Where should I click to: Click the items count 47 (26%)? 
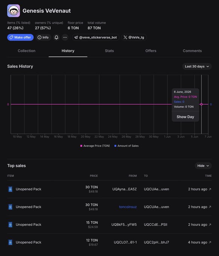click(x=15, y=28)
